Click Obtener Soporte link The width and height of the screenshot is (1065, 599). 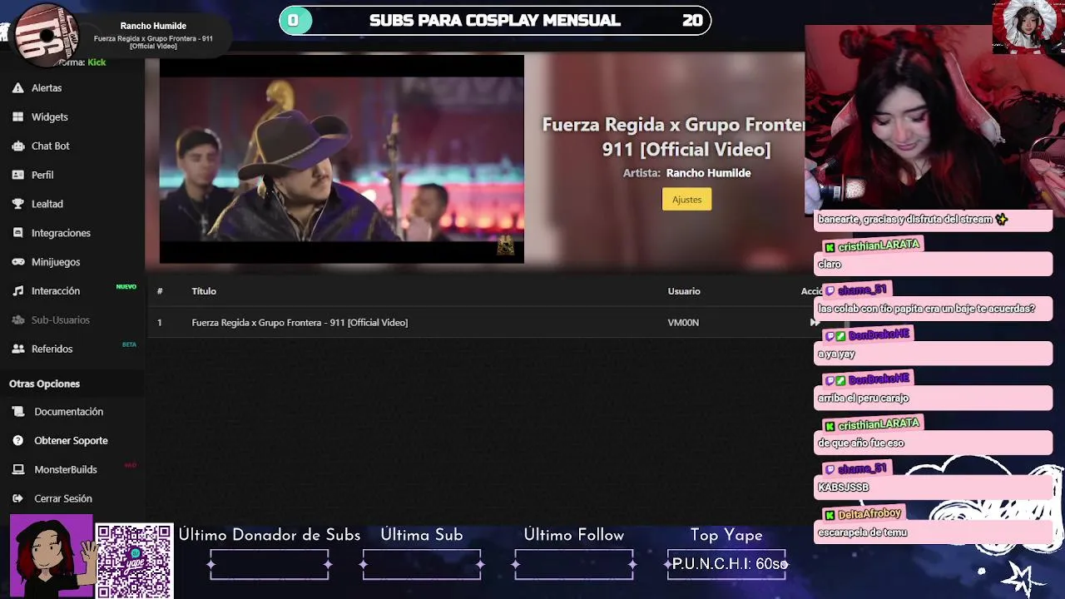click(71, 441)
